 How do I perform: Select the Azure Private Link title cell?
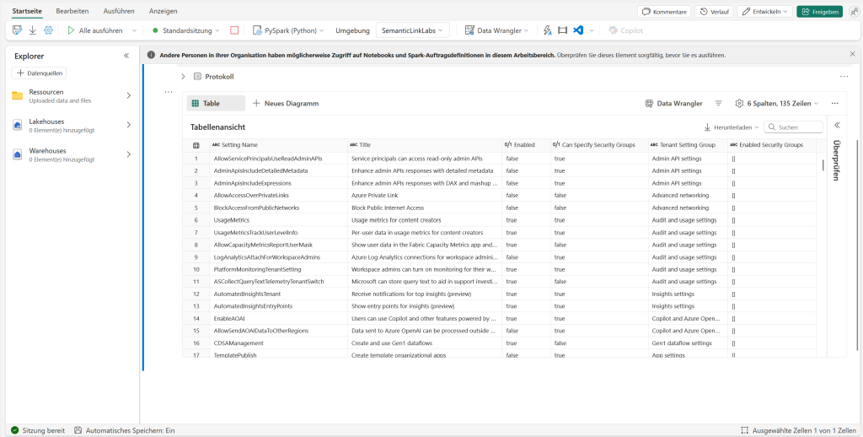pos(425,196)
